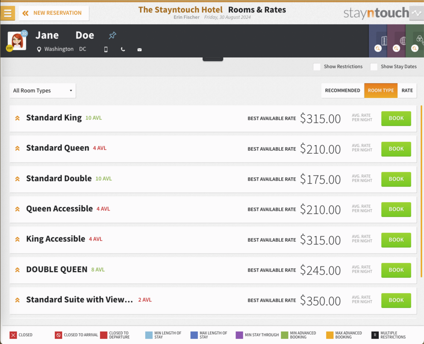Click the telephone handset icon
This screenshot has height=344, width=424.
(x=123, y=49)
